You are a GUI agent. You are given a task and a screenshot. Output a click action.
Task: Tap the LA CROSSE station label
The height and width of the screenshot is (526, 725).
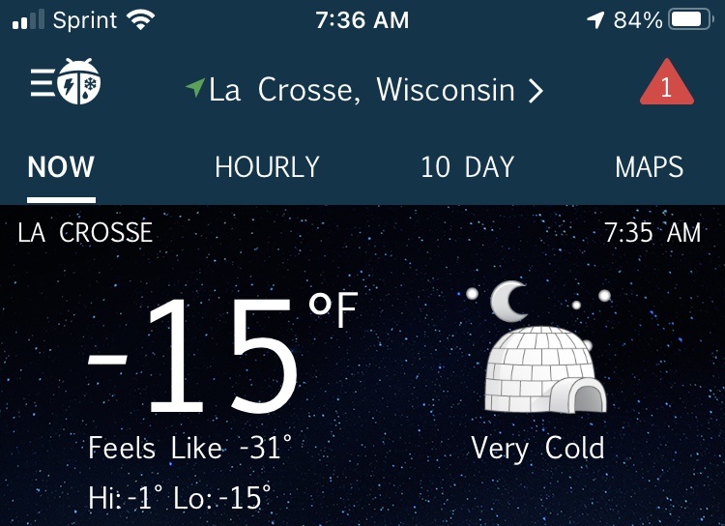click(85, 233)
